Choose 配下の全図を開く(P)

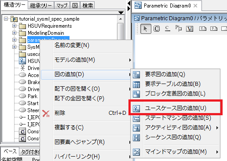[x=79, y=99]
